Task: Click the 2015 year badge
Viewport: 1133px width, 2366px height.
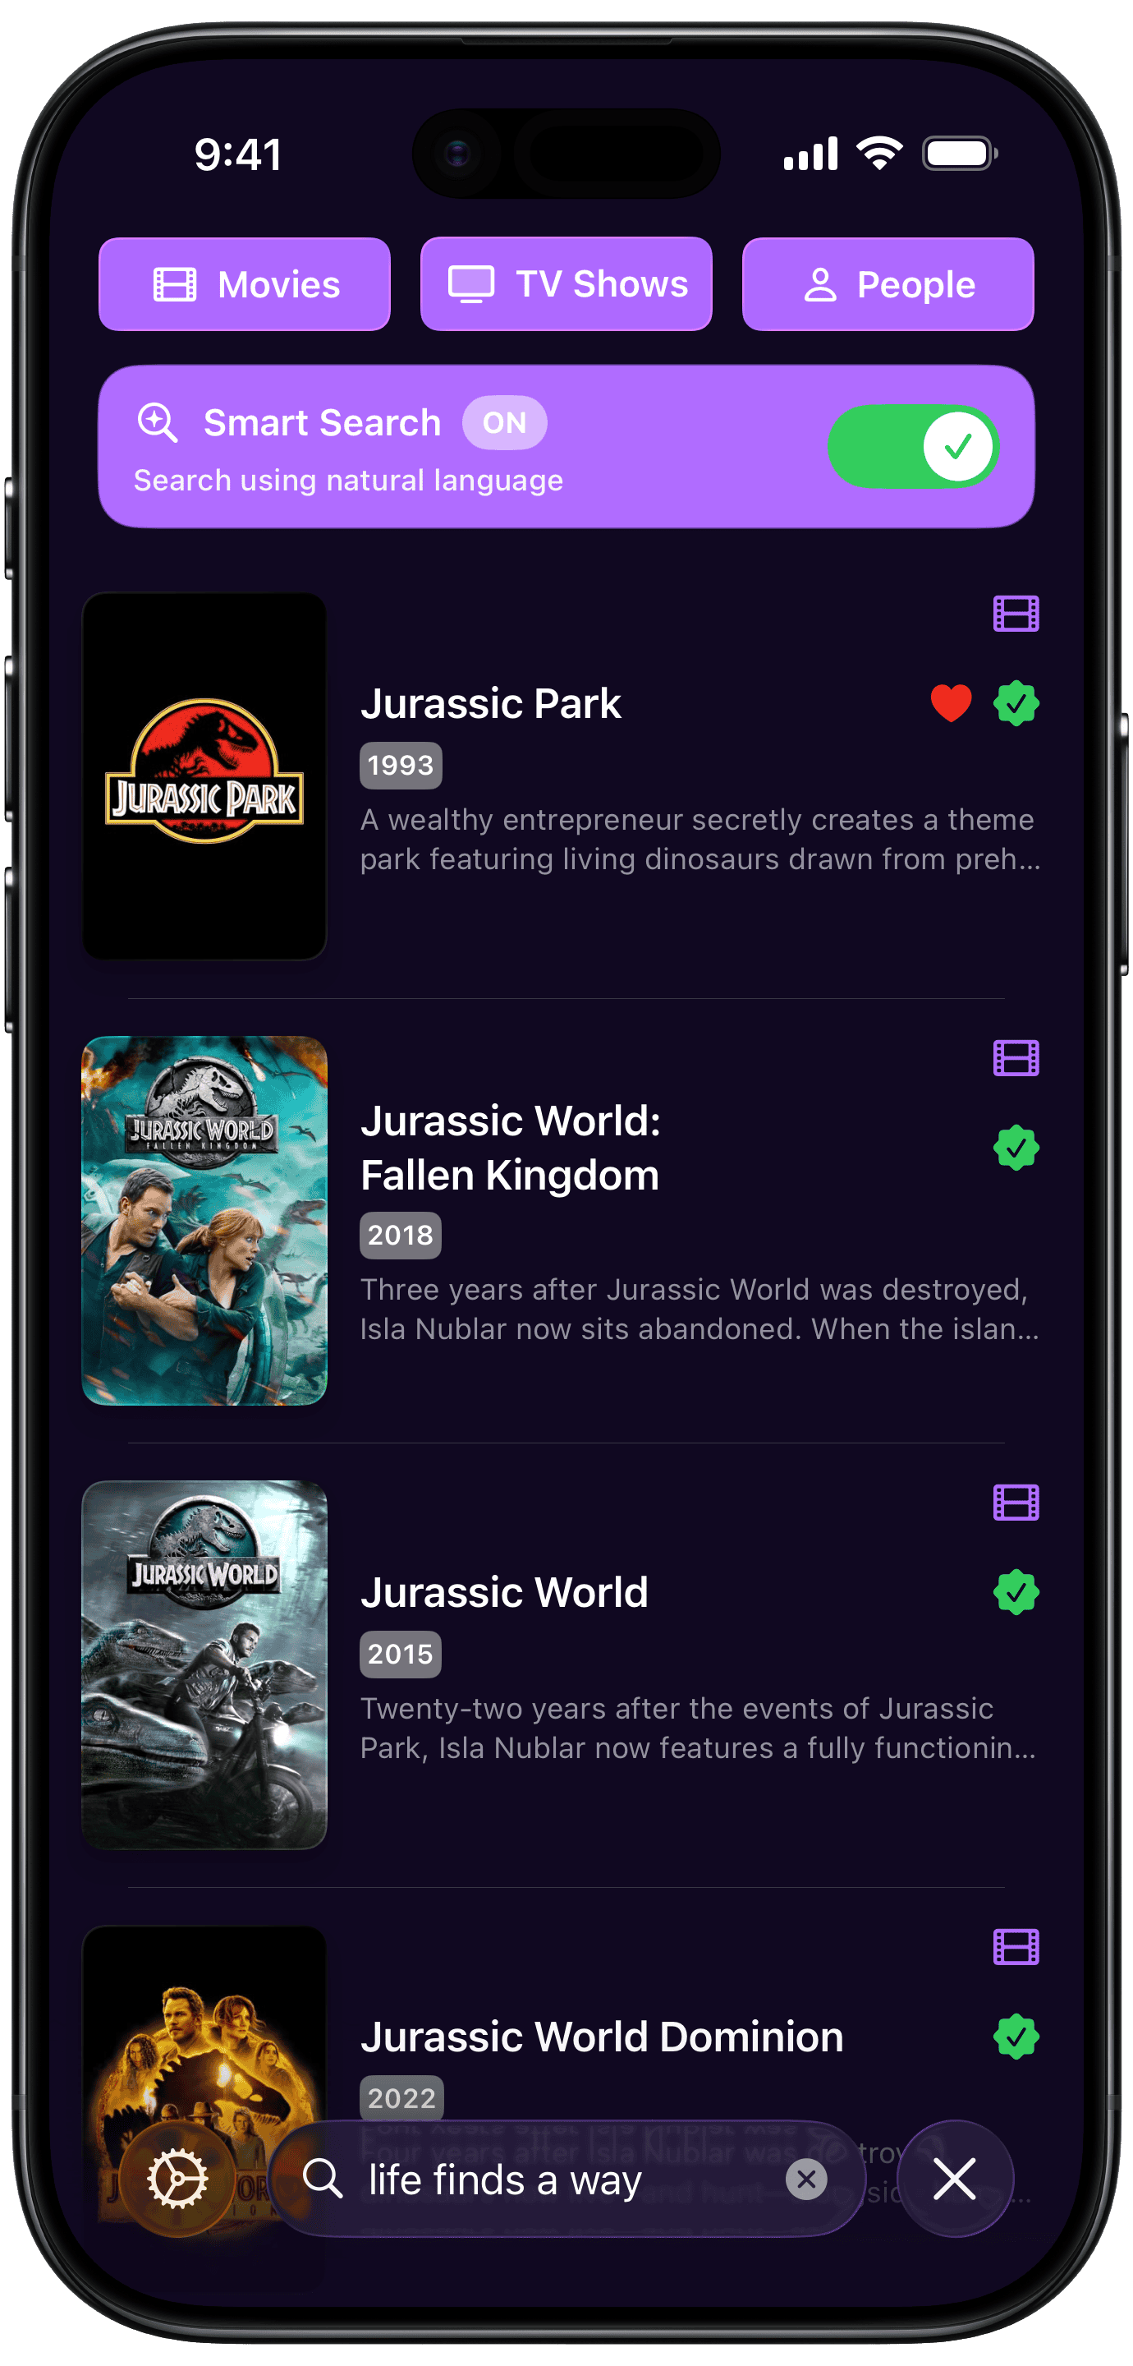Action: (401, 1655)
